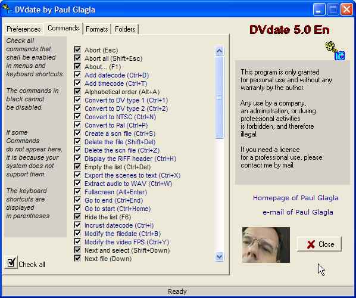The width and height of the screenshot is (356, 298).
Task: Click the Ready status bar text
Action: coord(177,291)
